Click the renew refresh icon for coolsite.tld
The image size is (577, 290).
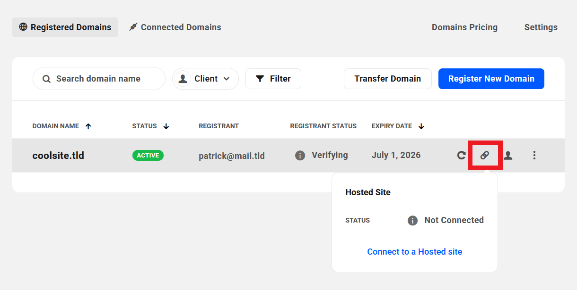click(x=461, y=155)
